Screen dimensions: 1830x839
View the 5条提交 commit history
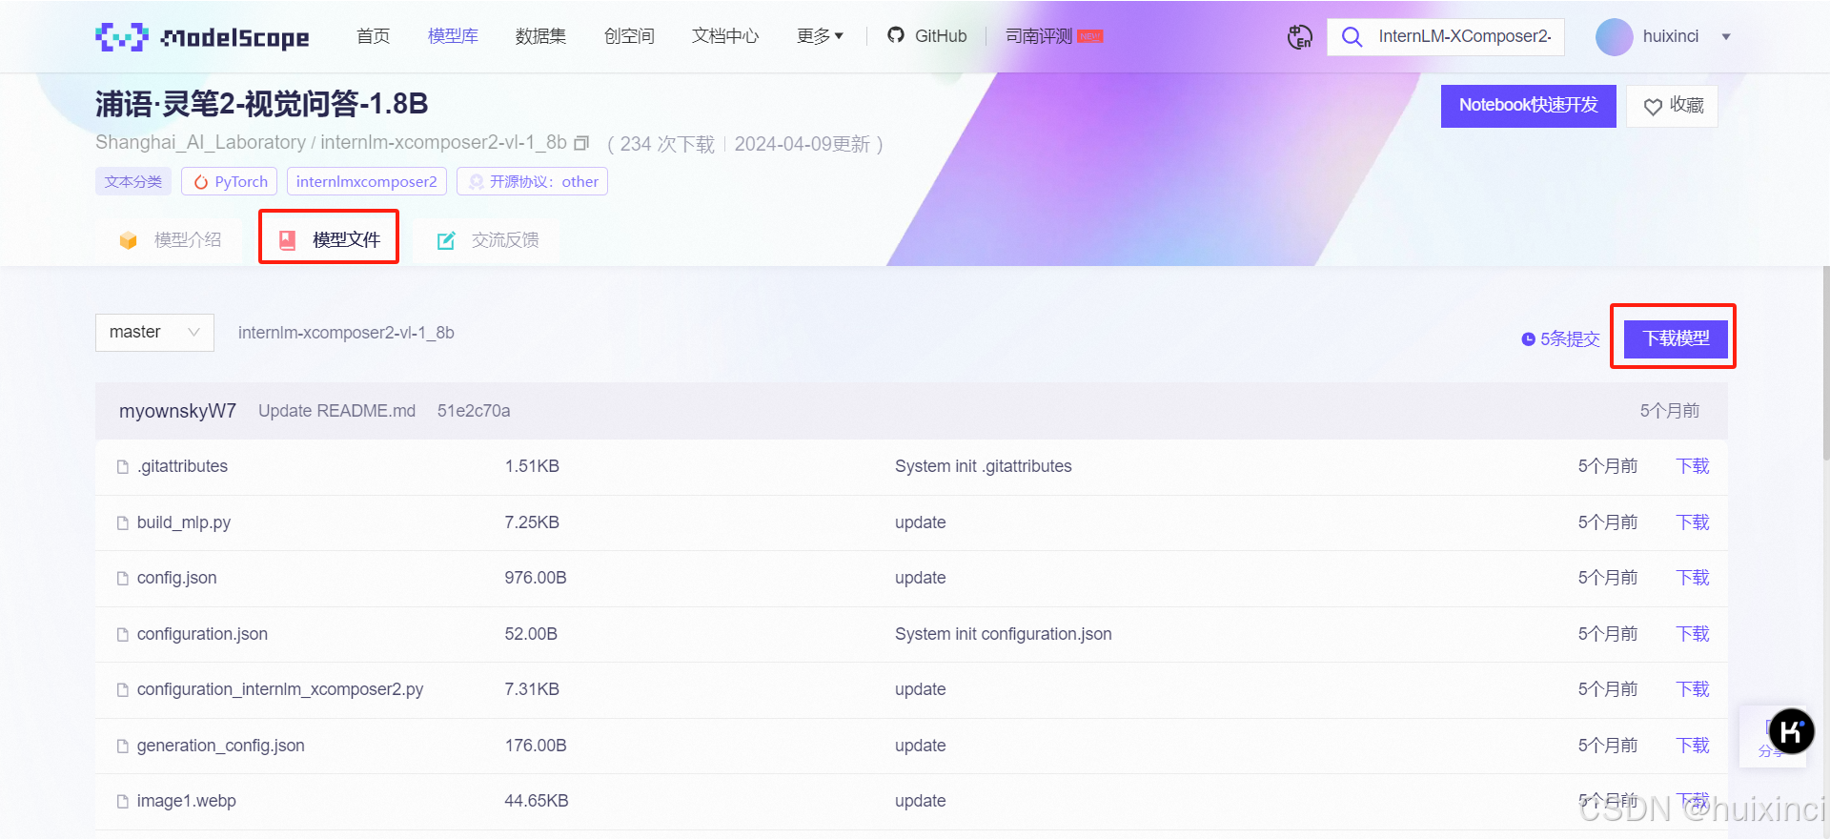point(1560,338)
